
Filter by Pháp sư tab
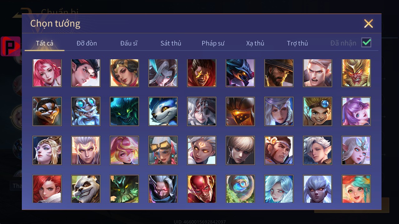point(213,43)
